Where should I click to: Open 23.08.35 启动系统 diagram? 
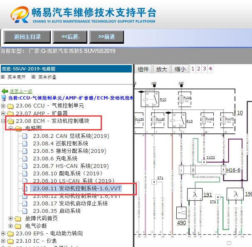tap(57, 211)
